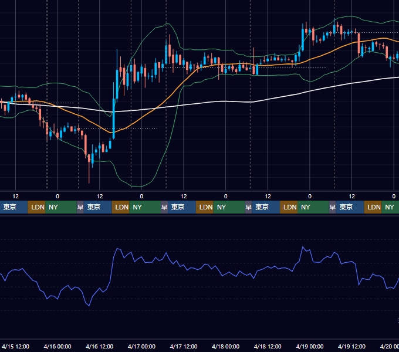Screen dimensions: 399x352
Task: Click LDN block left of 4/17 00:00 NY session
Action: [121, 207]
